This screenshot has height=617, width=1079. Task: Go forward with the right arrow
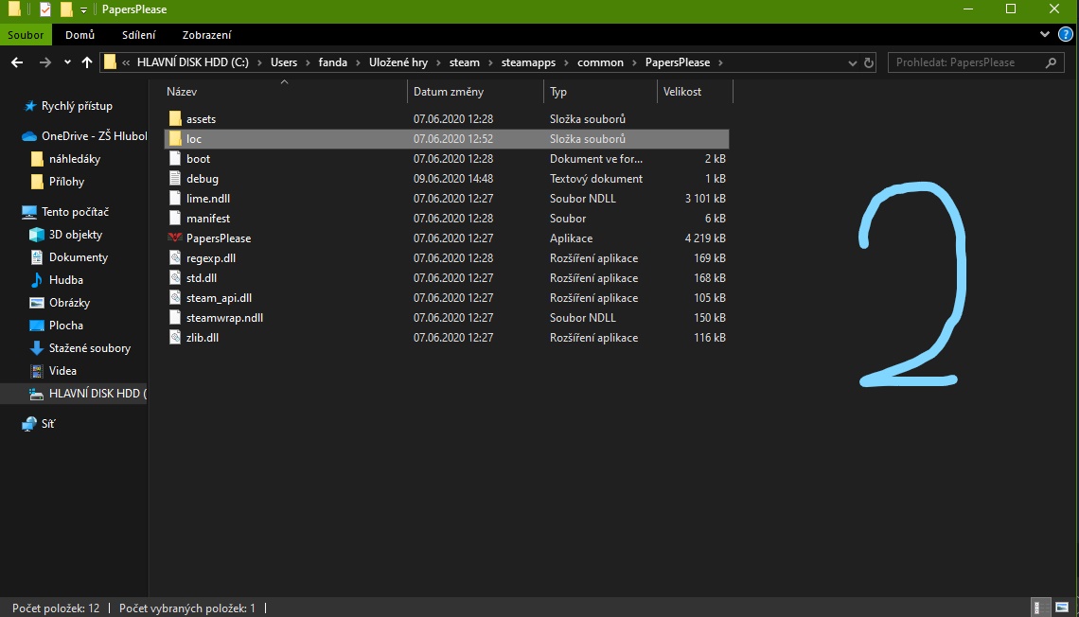pos(44,62)
